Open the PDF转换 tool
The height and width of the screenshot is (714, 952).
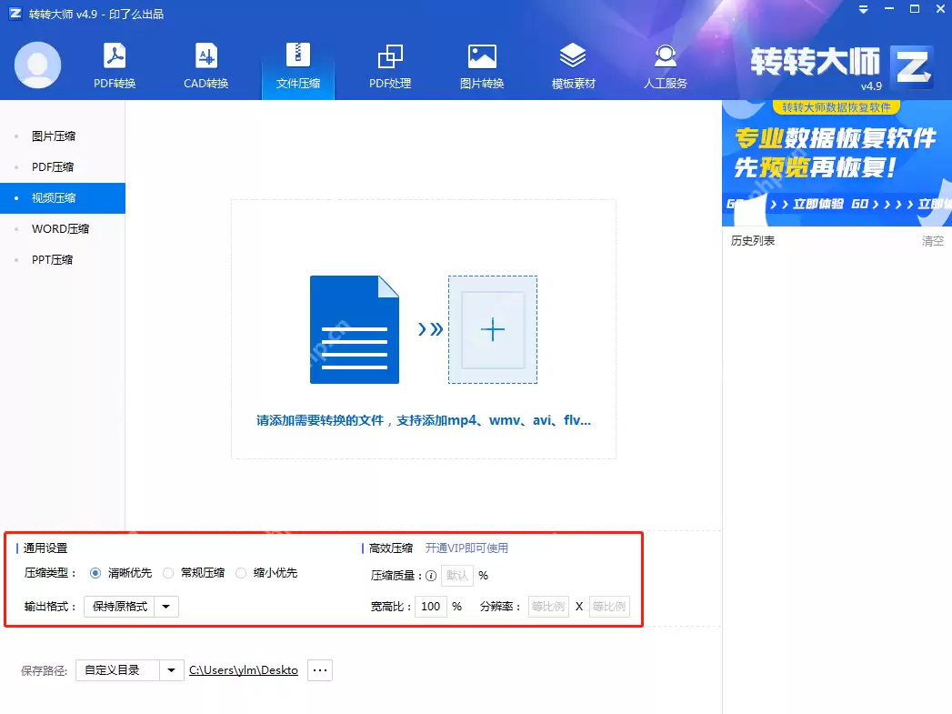(x=113, y=64)
